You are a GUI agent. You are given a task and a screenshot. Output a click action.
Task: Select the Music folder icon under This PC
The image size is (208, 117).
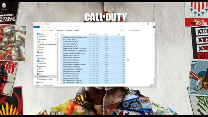tap(38, 69)
